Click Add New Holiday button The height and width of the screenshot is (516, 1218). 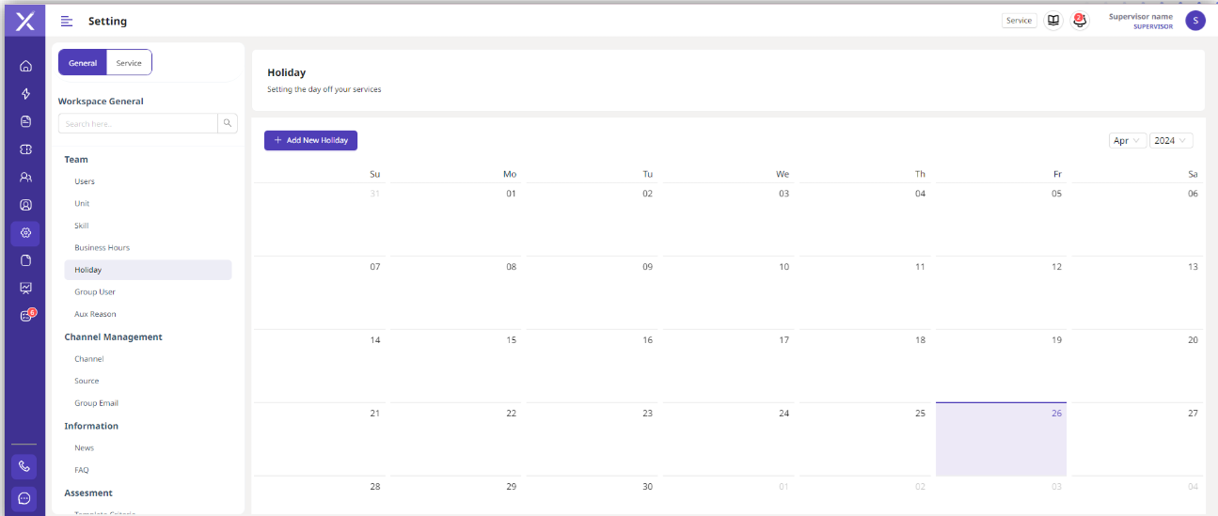(x=310, y=140)
